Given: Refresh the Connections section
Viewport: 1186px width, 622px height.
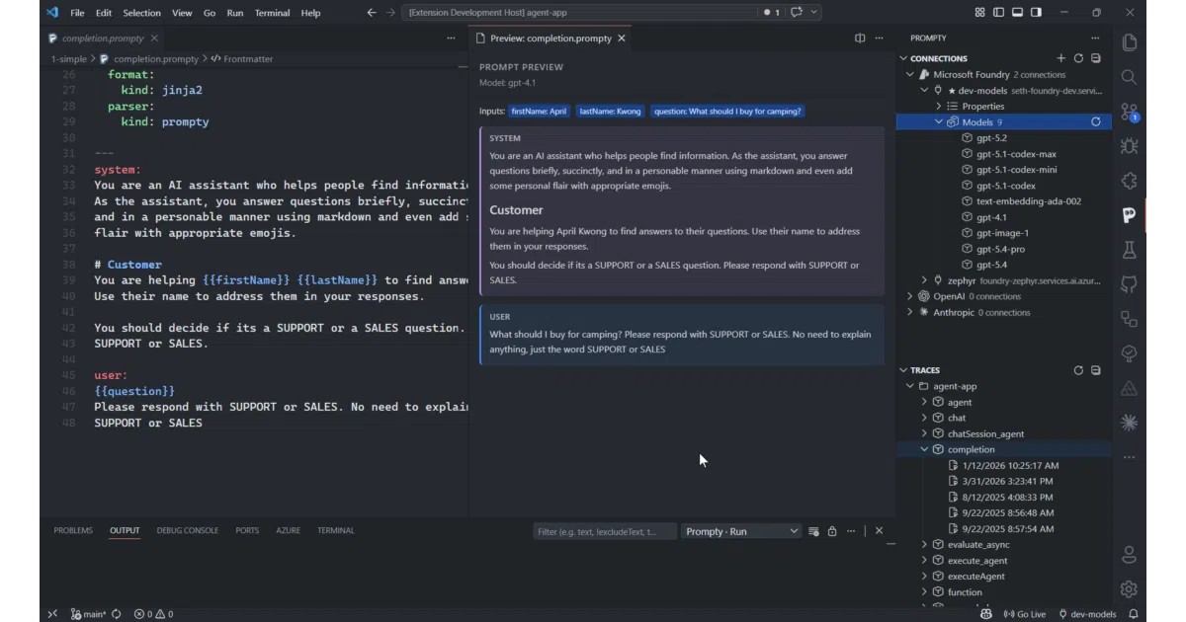Looking at the screenshot, I should 1078,58.
